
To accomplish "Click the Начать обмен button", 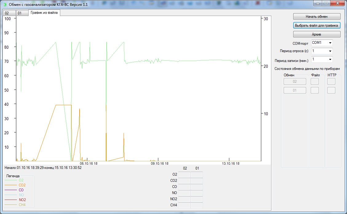I will click(x=317, y=17).
